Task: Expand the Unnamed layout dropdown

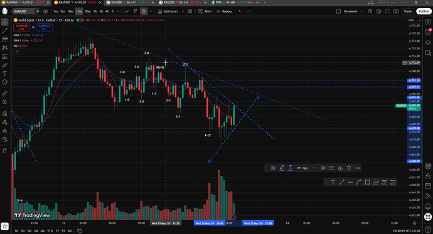Action: pyautogui.click(x=361, y=11)
